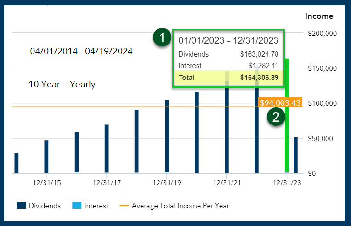Open the 10 Year range selector

point(45,84)
